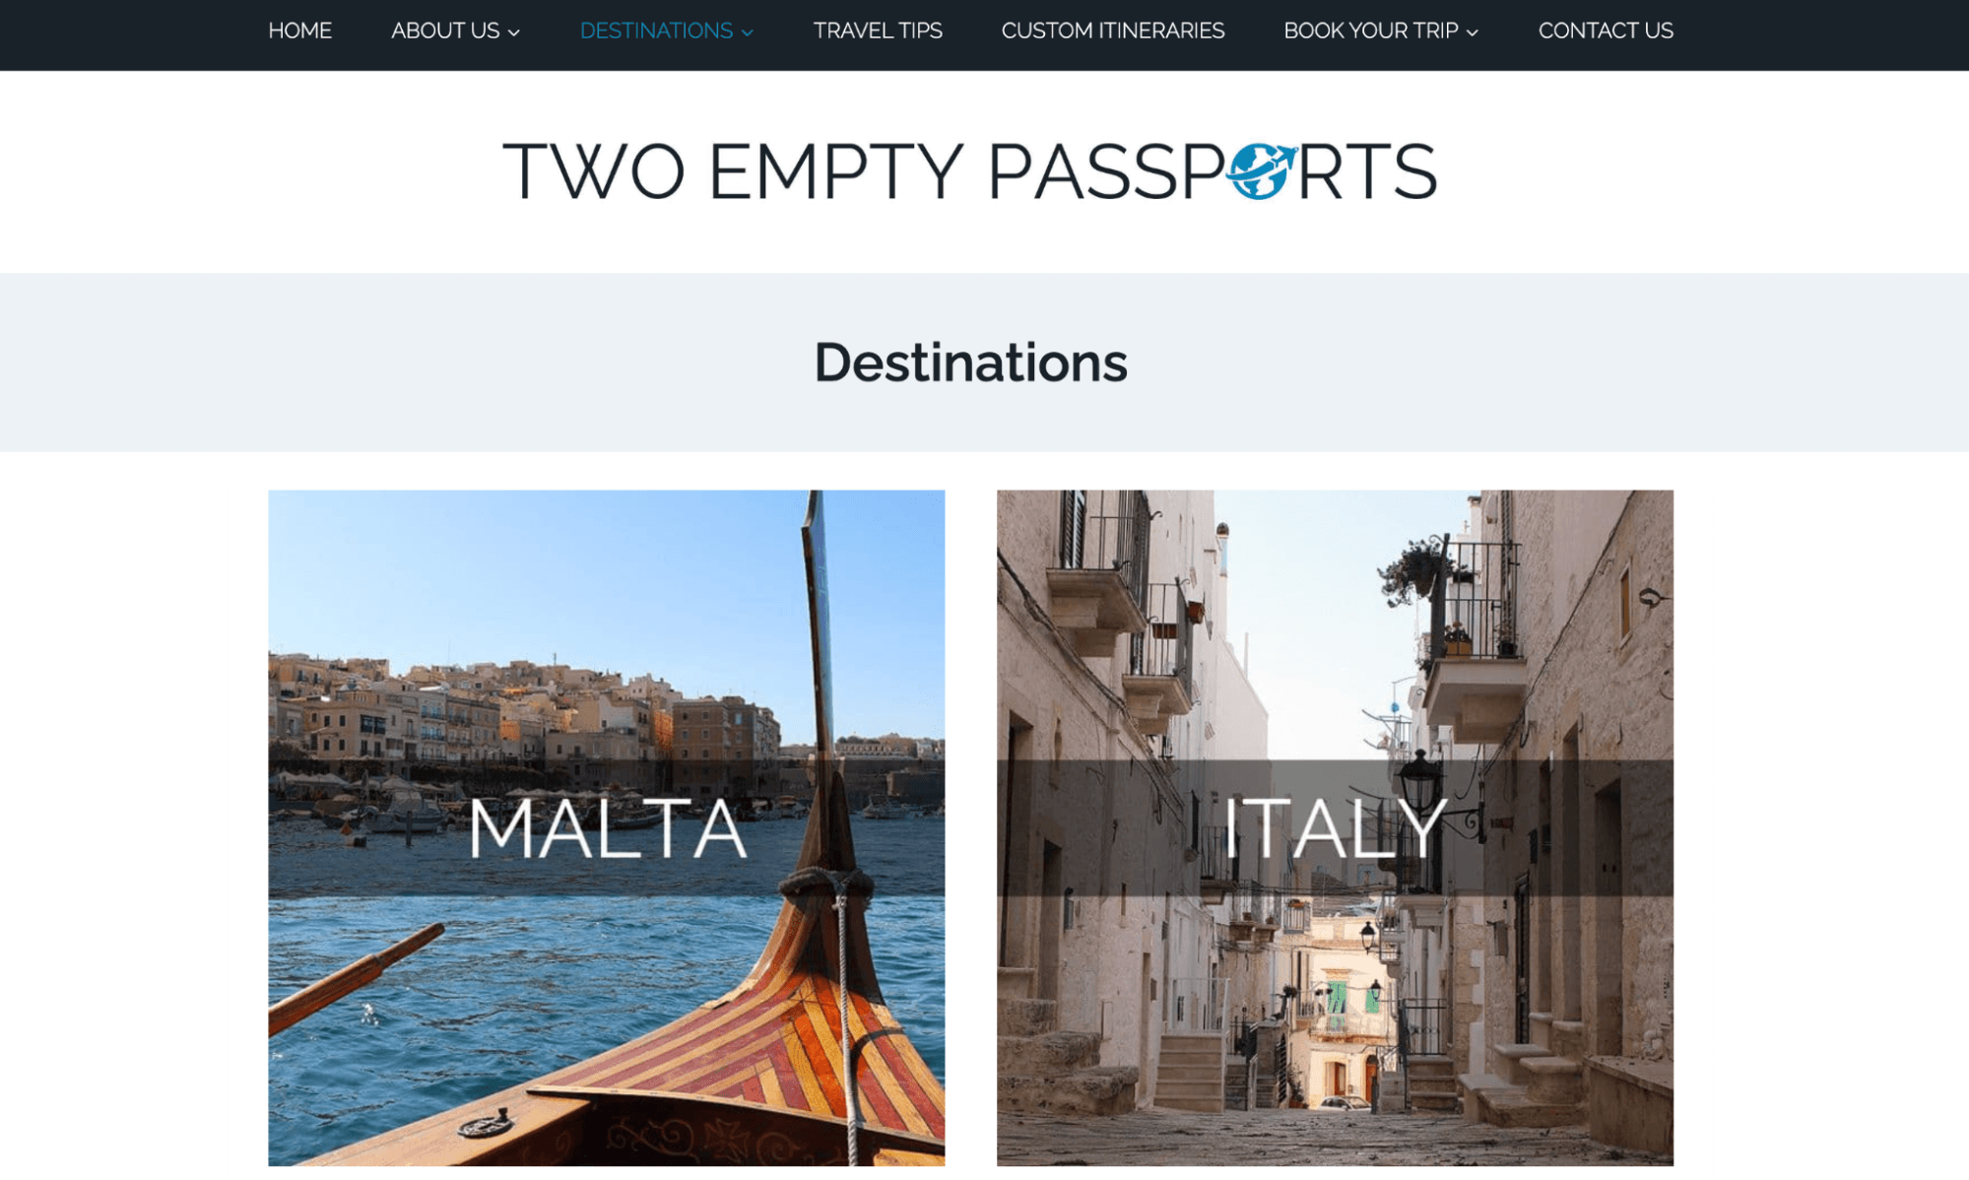
Task: Click the Two Empty Passports logo text
Action: 970,171
